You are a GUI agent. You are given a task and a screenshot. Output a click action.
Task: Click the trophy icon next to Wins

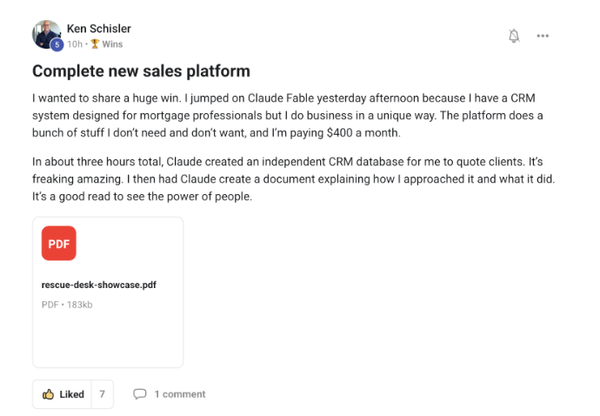pyautogui.click(x=95, y=44)
